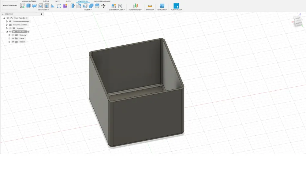The width and height of the screenshot is (306, 188).
Task: Hide the Trash Bin:1 component
Action: click(10, 32)
